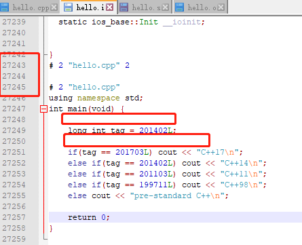The width and height of the screenshot is (302, 245).
Task: Click the "pre-standard C++\n" string
Action: coord(177,195)
